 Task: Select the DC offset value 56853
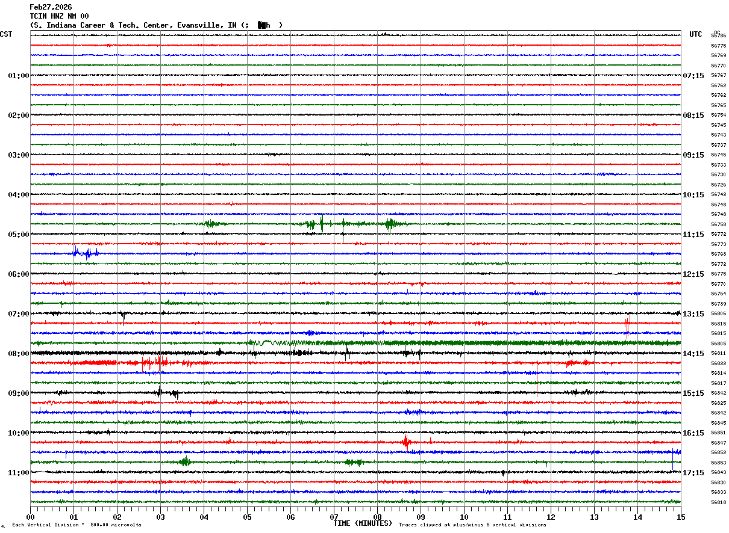718,463
